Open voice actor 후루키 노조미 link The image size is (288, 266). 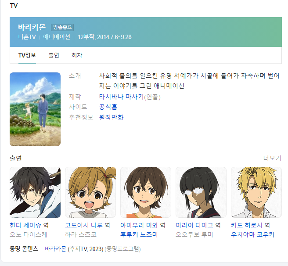139,234
